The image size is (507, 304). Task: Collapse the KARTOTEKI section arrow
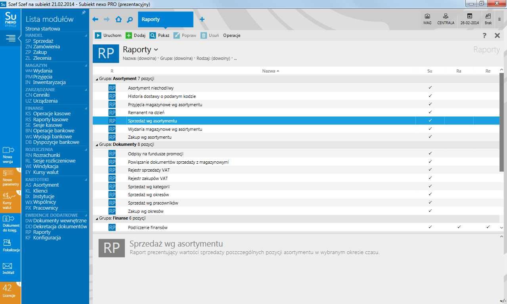[86, 180]
